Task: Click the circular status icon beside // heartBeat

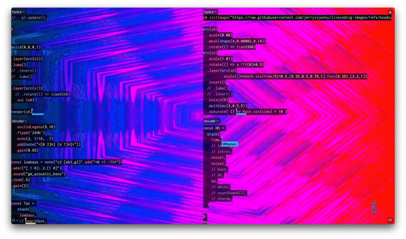Action: (14, 220)
